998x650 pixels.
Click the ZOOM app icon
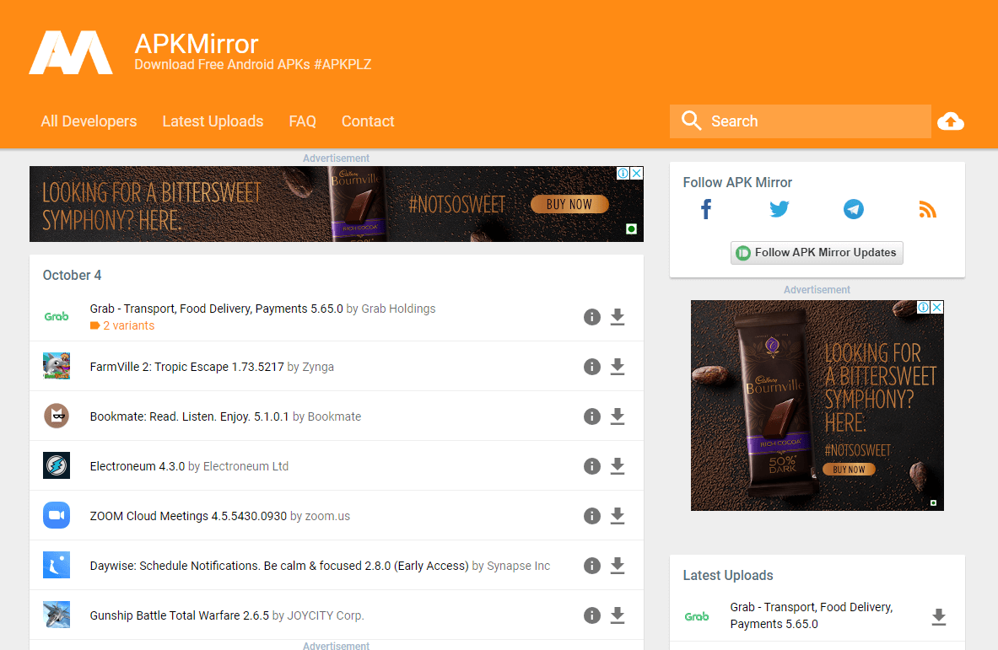coord(56,515)
